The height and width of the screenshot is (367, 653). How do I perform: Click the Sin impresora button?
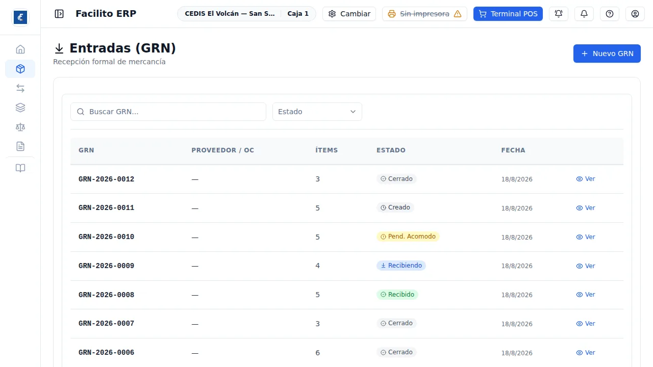pyautogui.click(x=425, y=14)
